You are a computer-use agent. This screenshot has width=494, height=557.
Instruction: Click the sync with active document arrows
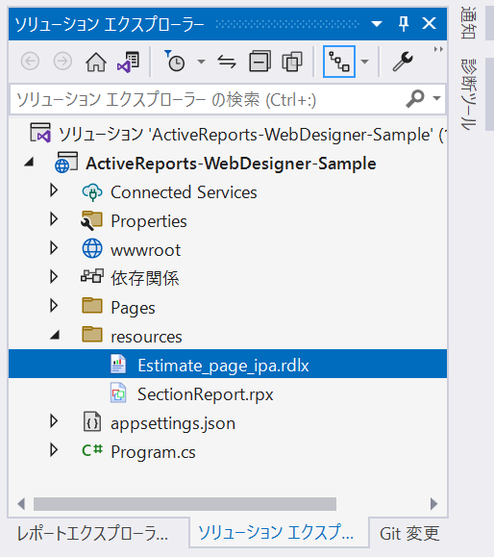pos(227,62)
